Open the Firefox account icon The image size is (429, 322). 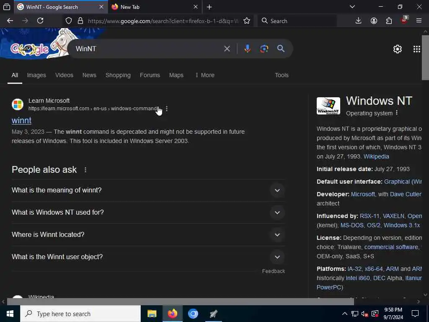pyautogui.click(x=374, y=21)
